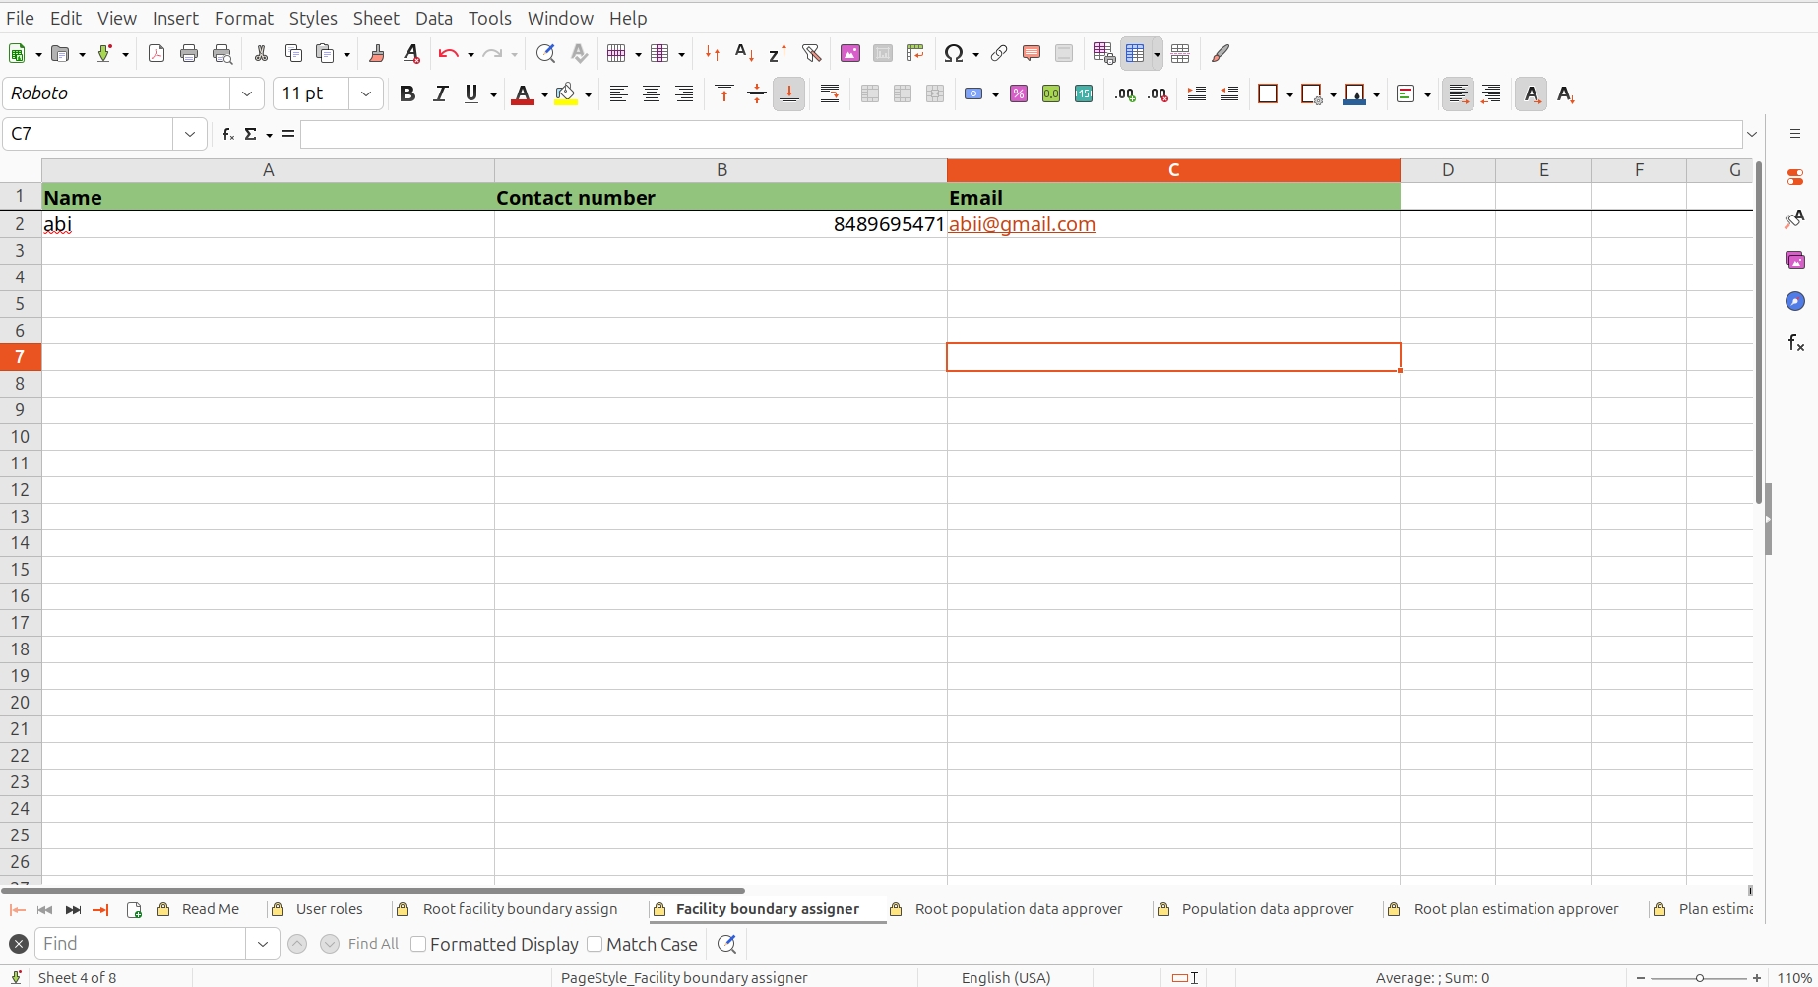This screenshot has height=987, width=1818.
Task: Toggle Align Bottom button
Action: coord(789,94)
